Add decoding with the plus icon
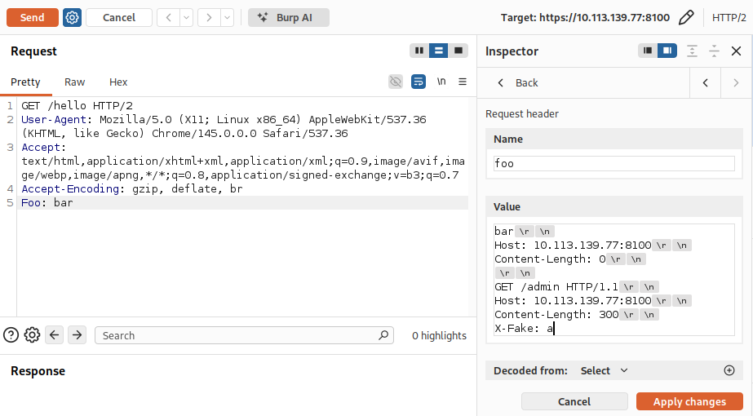 (x=729, y=370)
